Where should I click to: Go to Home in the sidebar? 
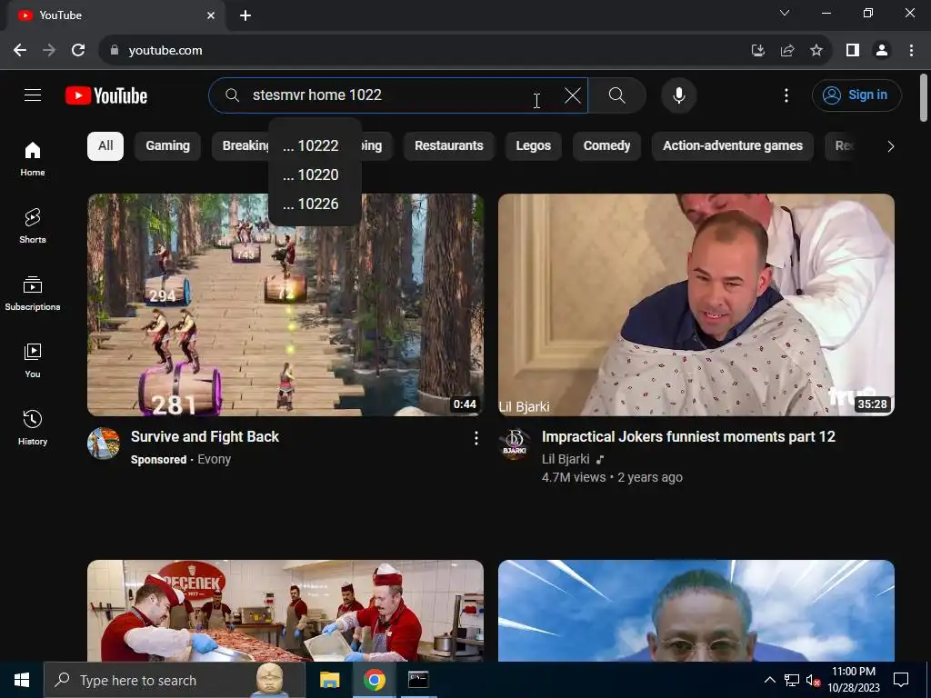(33, 159)
